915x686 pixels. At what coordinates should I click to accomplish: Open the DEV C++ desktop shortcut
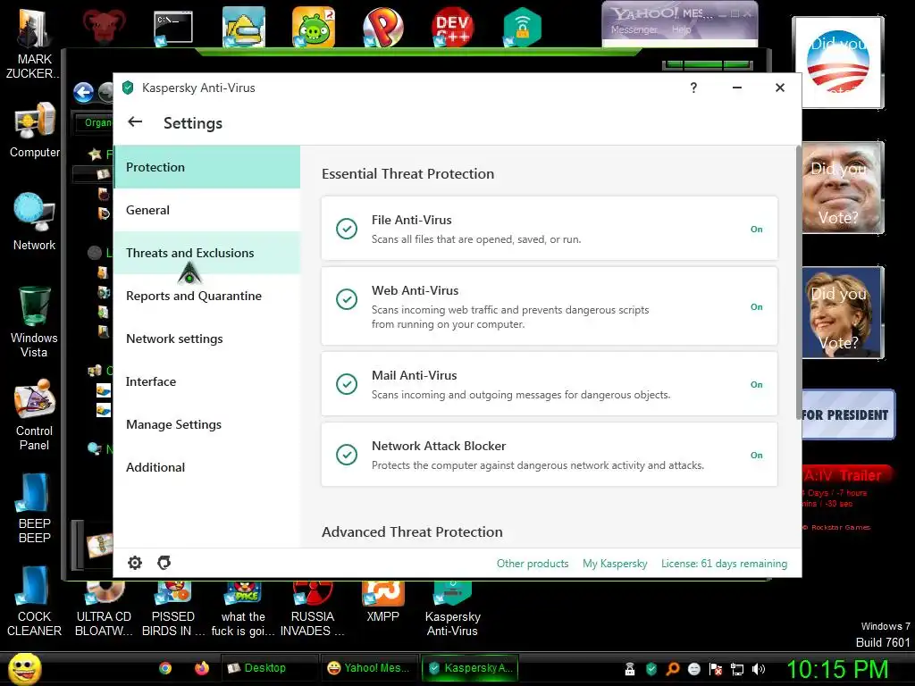click(453, 27)
